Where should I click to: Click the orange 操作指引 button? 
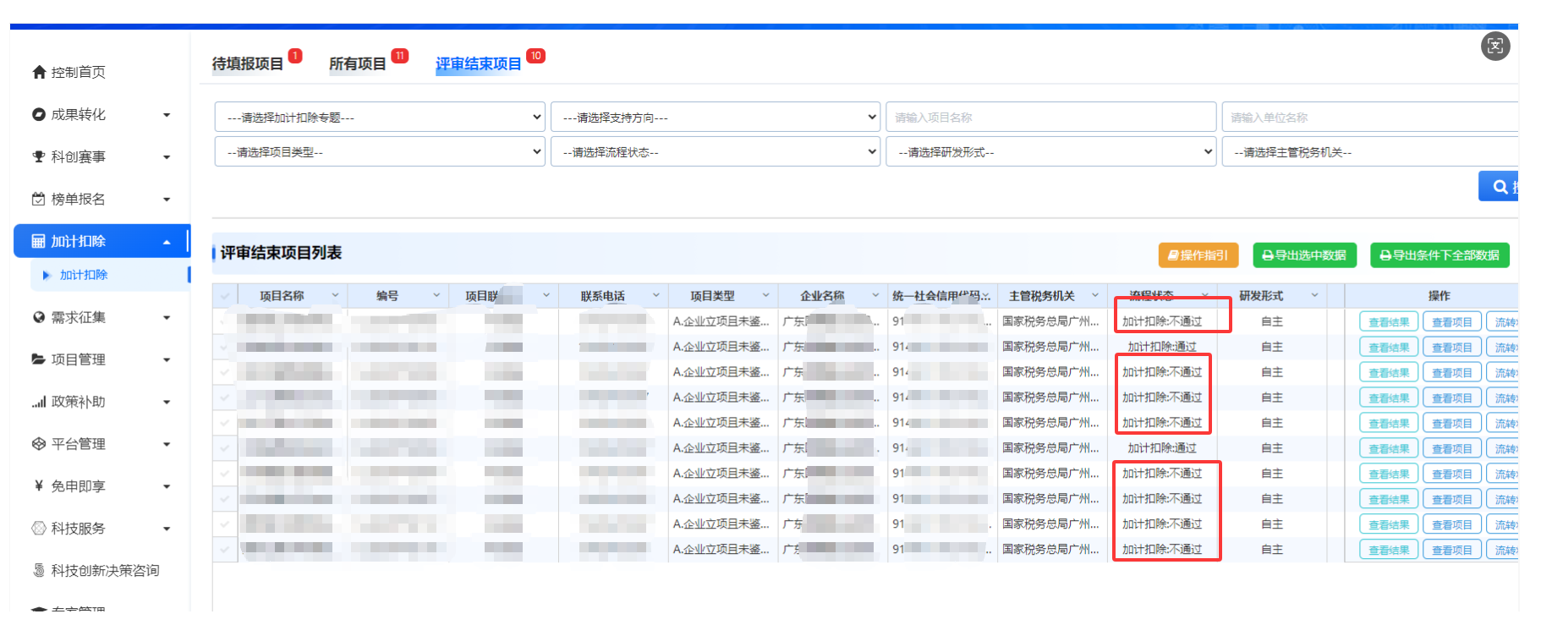click(x=1198, y=255)
